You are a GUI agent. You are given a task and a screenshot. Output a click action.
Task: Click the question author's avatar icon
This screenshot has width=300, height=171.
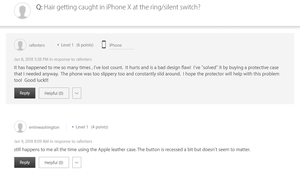(x=22, y=11)
